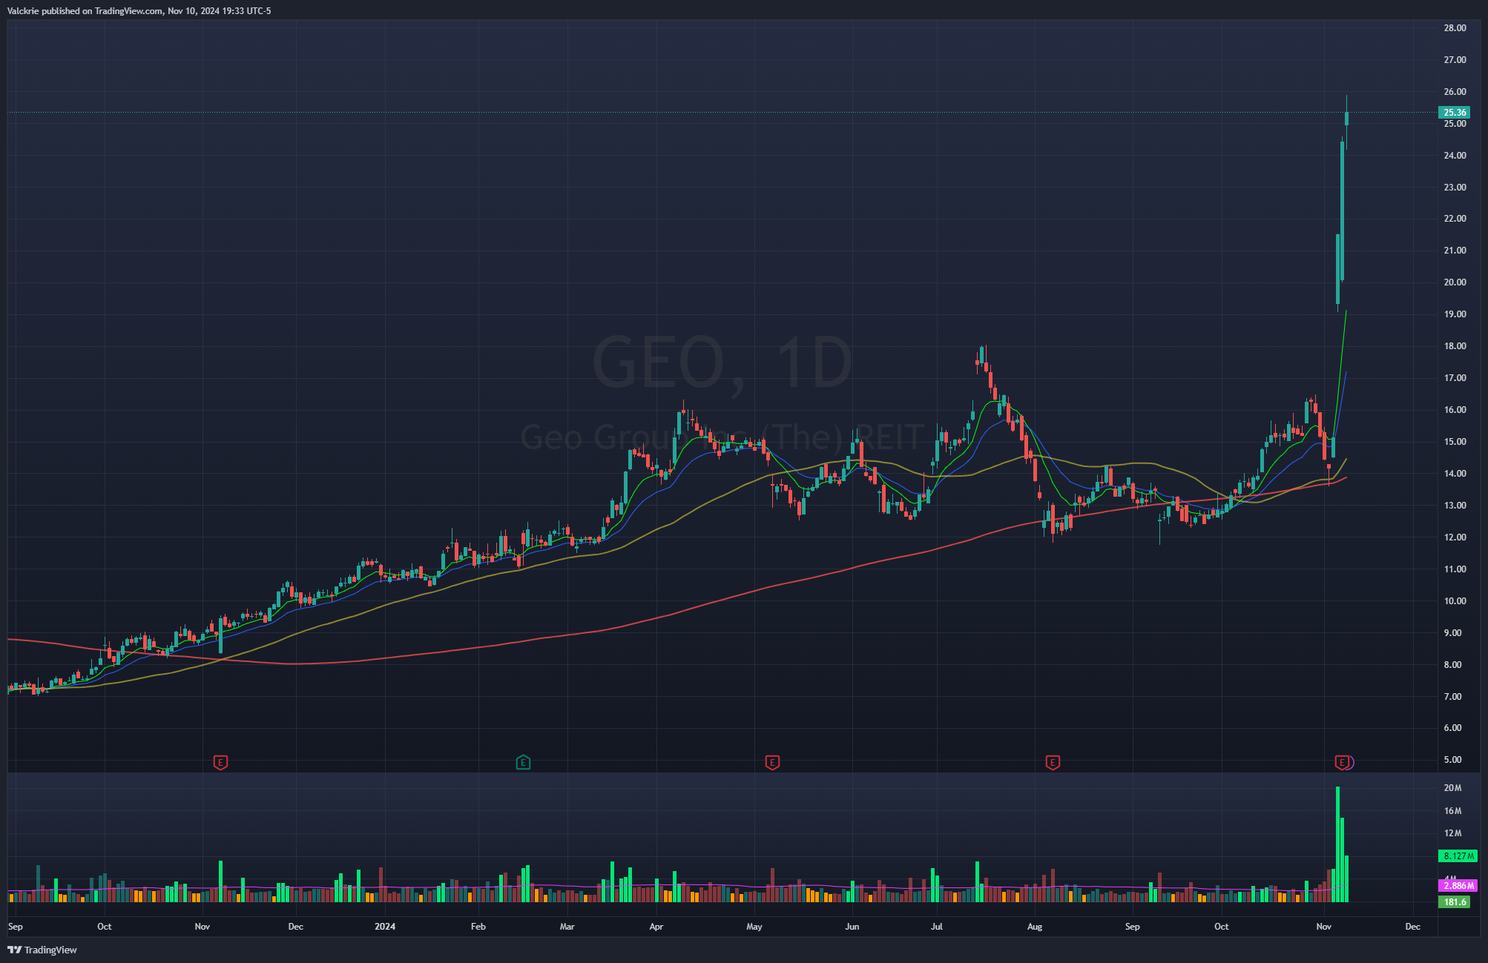The width and height of the screenshot is (1488, 963).
Task: Click the 16.00 price axis label
Action: click(x=1455, y=410)
